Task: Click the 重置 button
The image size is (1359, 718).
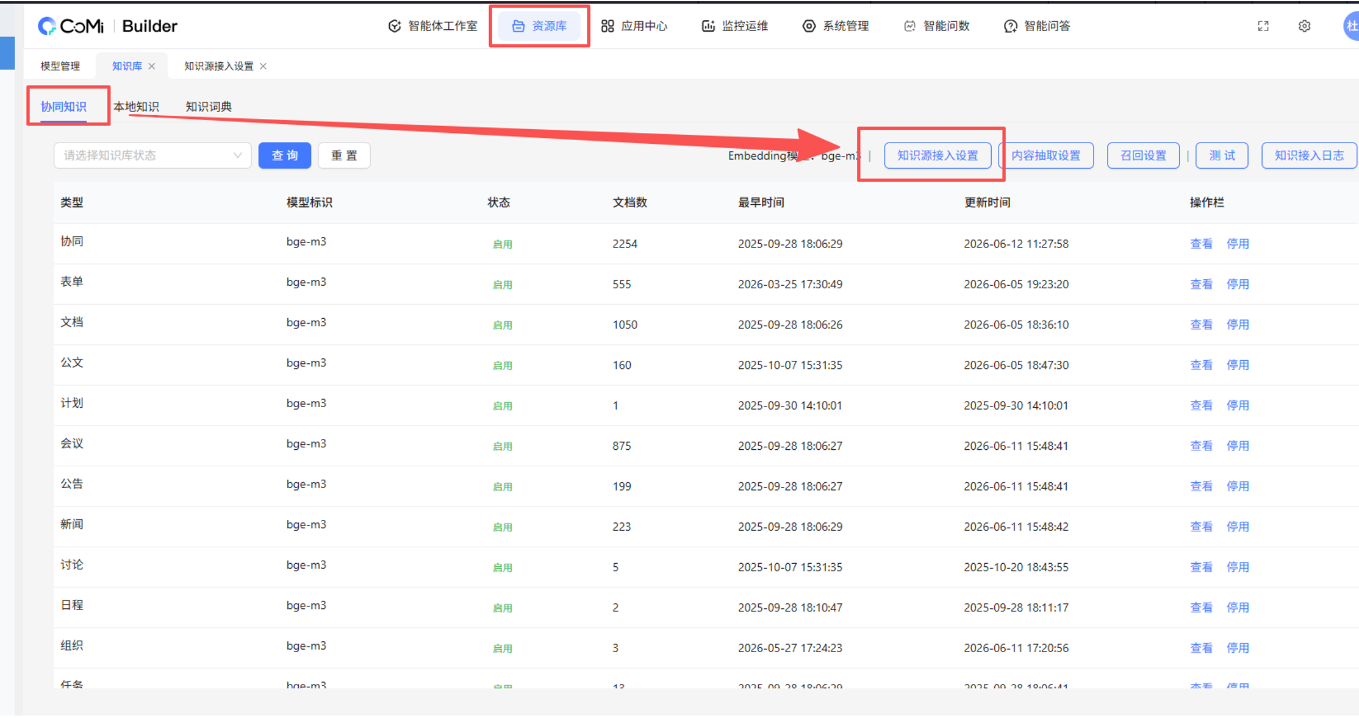Action: click(344, 155)
